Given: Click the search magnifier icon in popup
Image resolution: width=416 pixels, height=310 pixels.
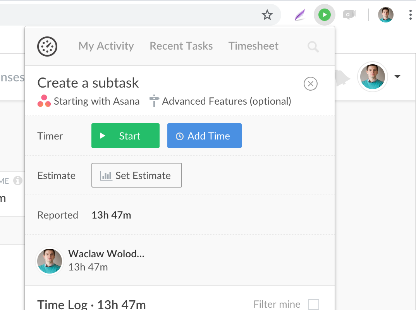Looking at the screenshot, I should [313, 47].
